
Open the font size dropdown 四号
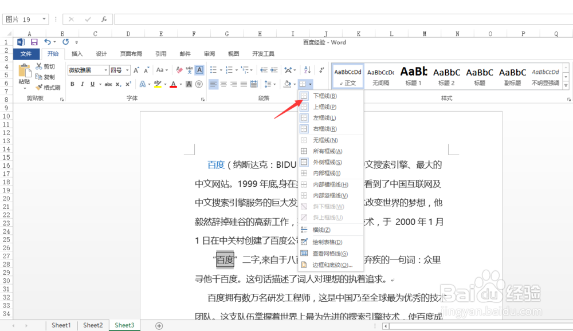point(127,70)
